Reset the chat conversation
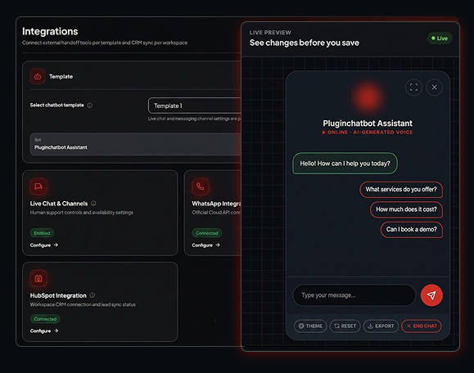The height and width of the screenshot is (373, 474). (345, 326)
